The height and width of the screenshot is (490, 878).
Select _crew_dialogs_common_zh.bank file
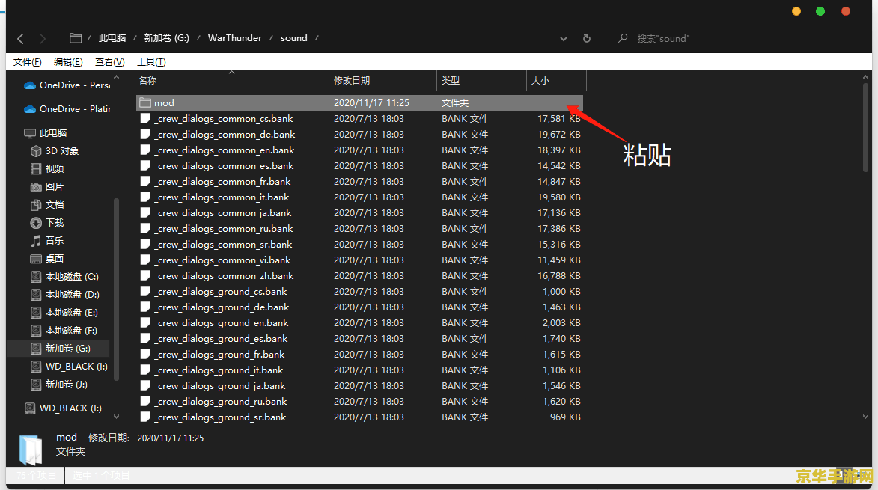pos(224,276)
